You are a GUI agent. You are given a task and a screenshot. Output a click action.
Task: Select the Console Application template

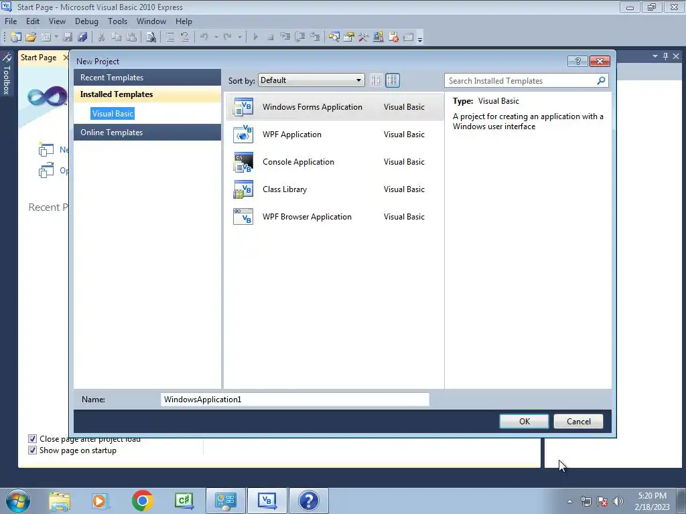pyautogui.click(x=335, y=162)
